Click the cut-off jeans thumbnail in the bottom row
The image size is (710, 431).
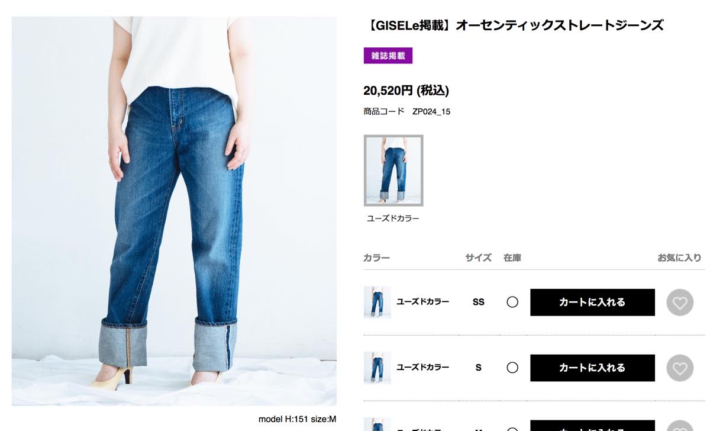pyautogui.click(x=377, y=424)
